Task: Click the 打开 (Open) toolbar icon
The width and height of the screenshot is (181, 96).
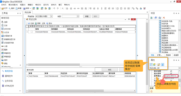Action: point(3,9)
